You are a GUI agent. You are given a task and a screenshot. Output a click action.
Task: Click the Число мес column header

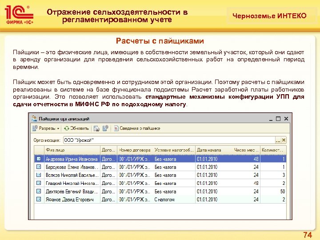coord(246,150)
